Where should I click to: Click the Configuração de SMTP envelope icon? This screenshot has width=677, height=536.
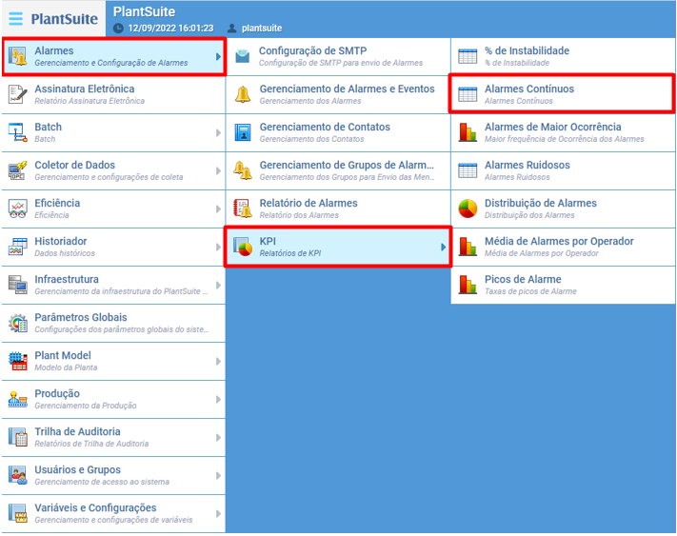(243, 56)
